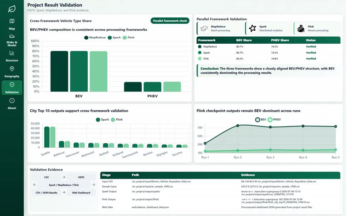Screen dimensions: 346x216
Task: Select the Flink Stream processing card
Action: point(317,29)
